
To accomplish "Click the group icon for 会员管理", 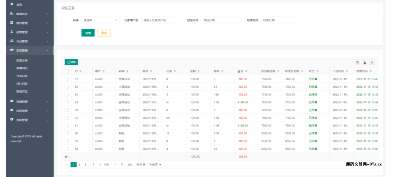I will click(12, 41).
